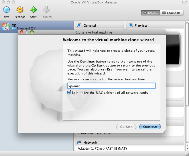Click the General section header

[x=99, y=25]
